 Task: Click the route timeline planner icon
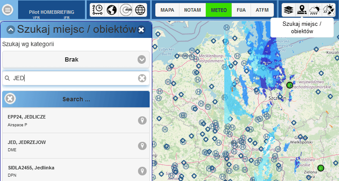97,10
